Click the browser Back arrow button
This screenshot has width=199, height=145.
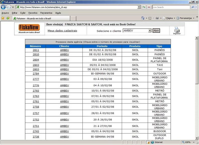tap(3, 7)
